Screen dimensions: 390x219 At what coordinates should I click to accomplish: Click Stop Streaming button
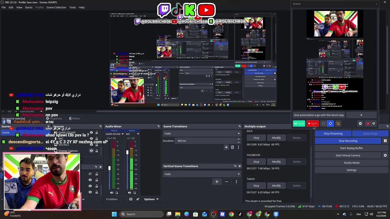coord(333,134)
